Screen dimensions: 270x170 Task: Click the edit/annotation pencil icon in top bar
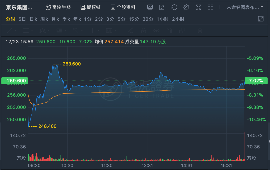(x=162, y=7)
